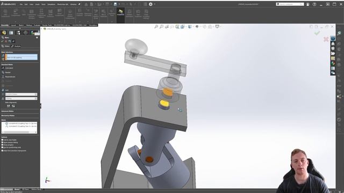Switch to the Evaluate tab
344x193 pixels.
37,25
